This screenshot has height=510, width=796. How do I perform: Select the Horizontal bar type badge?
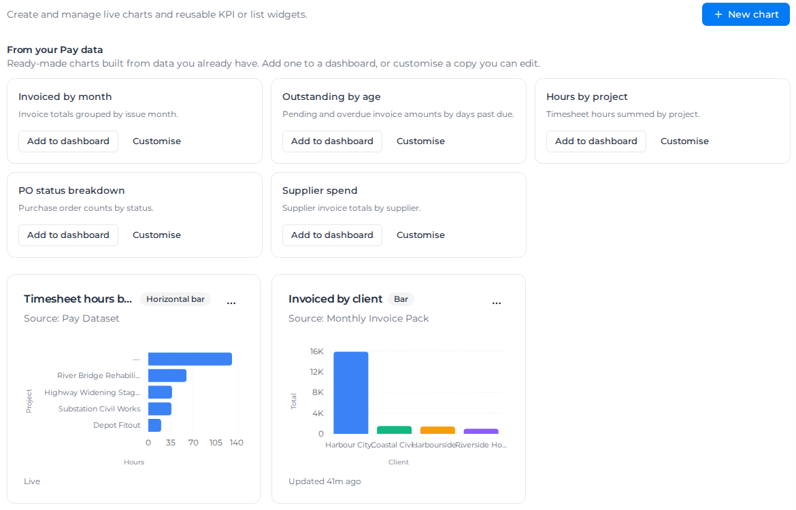(175, 299)
